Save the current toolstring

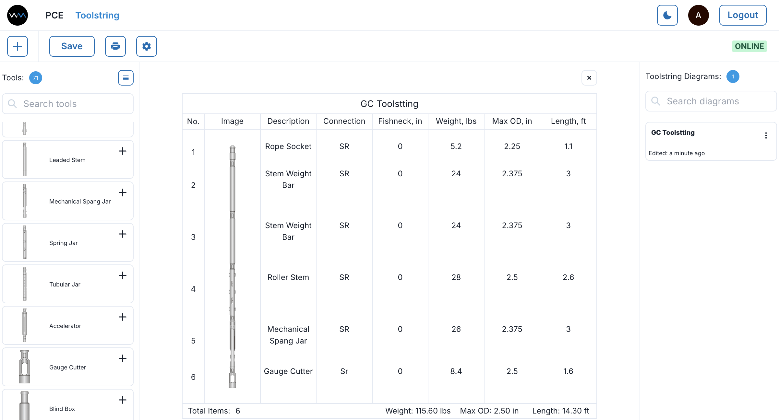pyautogui.click(x=72, y=46)
